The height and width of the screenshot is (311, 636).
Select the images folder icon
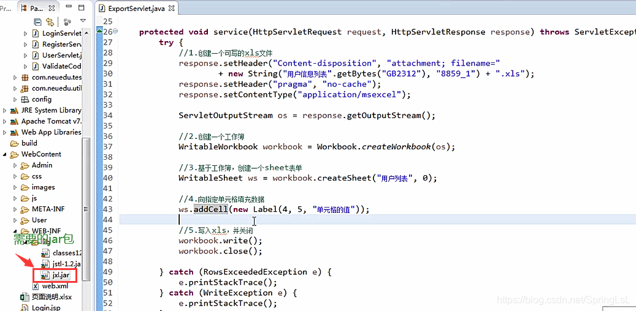coord(25,187)
